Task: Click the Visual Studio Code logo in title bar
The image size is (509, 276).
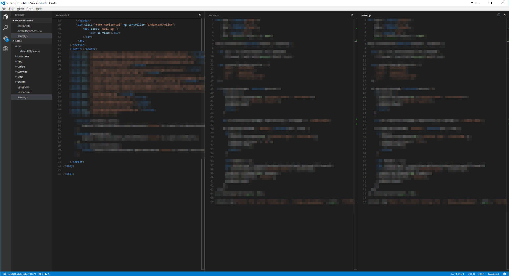Action: 3,3
